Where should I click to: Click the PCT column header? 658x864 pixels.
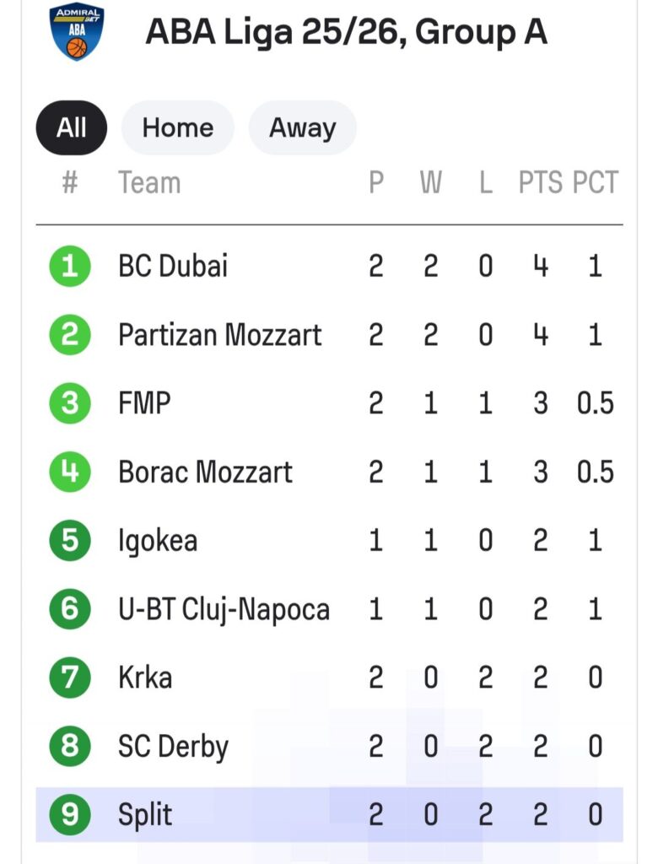click(x=595, y=182)
